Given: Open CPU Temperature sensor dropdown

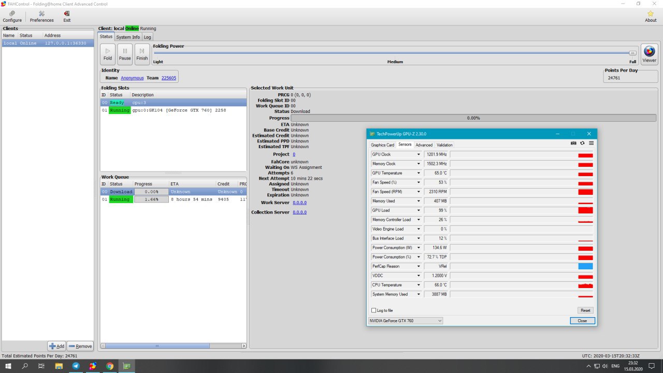Looking at the screenshot, I should (x=419, y=285).
